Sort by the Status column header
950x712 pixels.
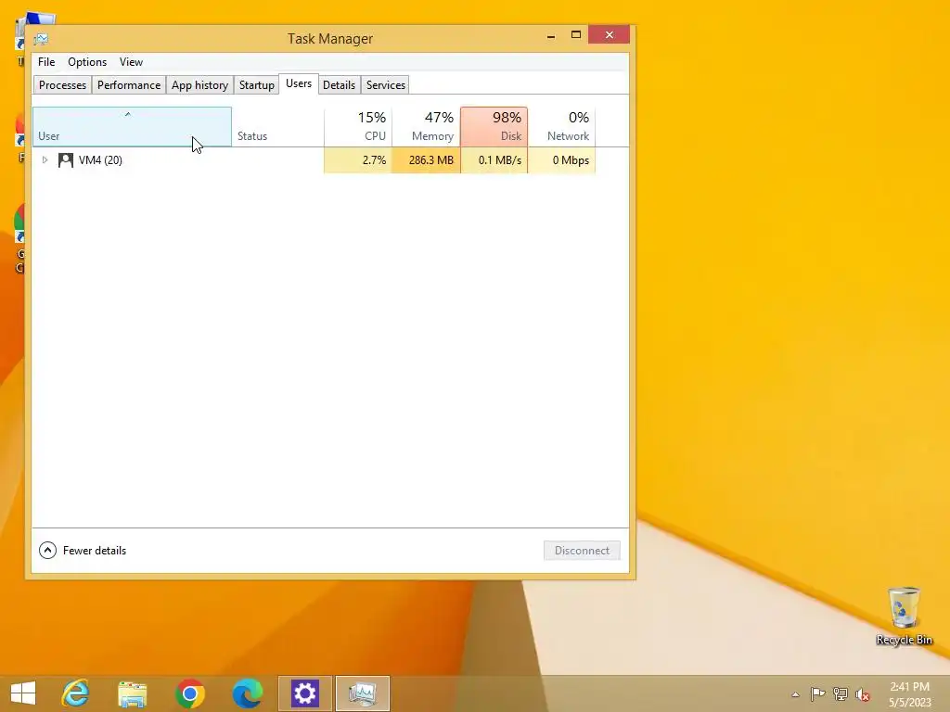coord(277,126)
